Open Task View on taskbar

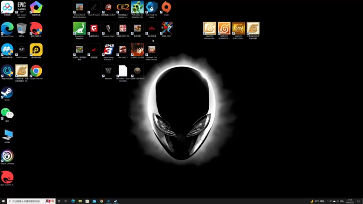tap(66, 201)
